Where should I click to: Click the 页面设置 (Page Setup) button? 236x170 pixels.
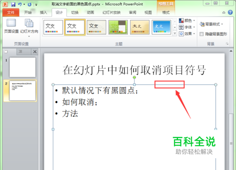(11, 26)
